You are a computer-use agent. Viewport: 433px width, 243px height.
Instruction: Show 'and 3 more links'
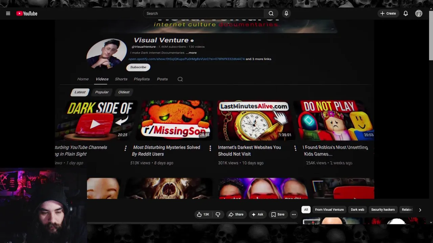258,59
